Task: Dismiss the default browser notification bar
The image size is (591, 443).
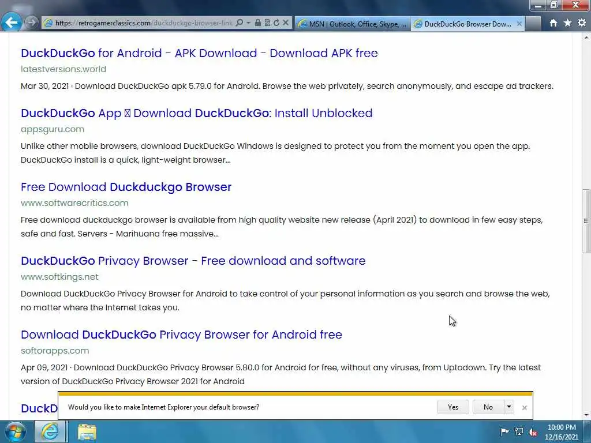Action: pyautogui.click(x=524, y=408)
